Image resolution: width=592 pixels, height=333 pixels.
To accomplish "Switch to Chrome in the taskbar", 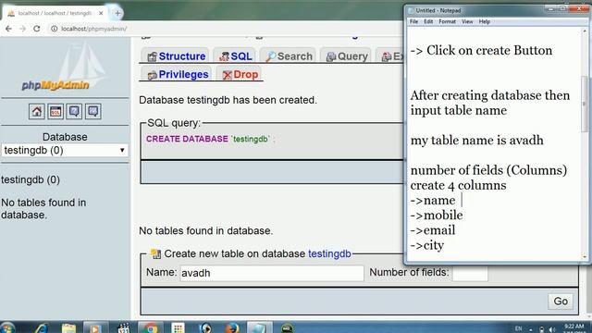I will click(151, 327).
